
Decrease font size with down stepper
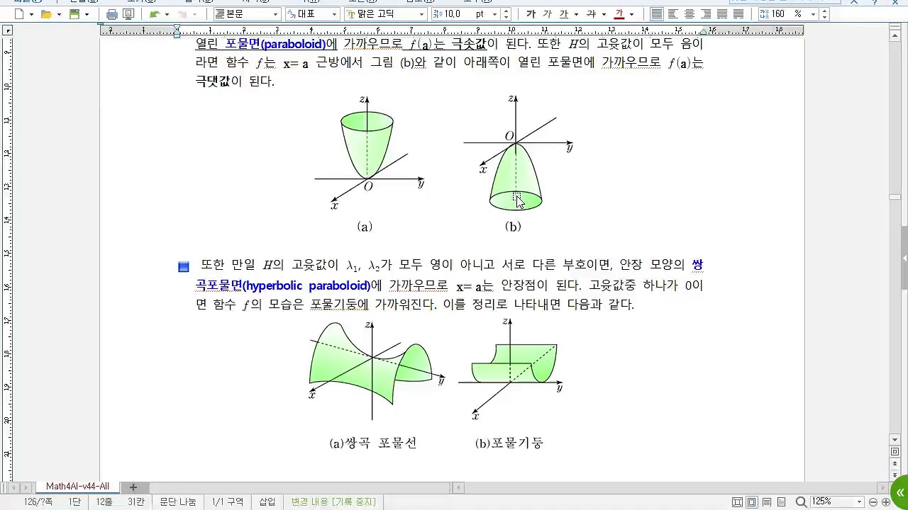click(506, 18)
